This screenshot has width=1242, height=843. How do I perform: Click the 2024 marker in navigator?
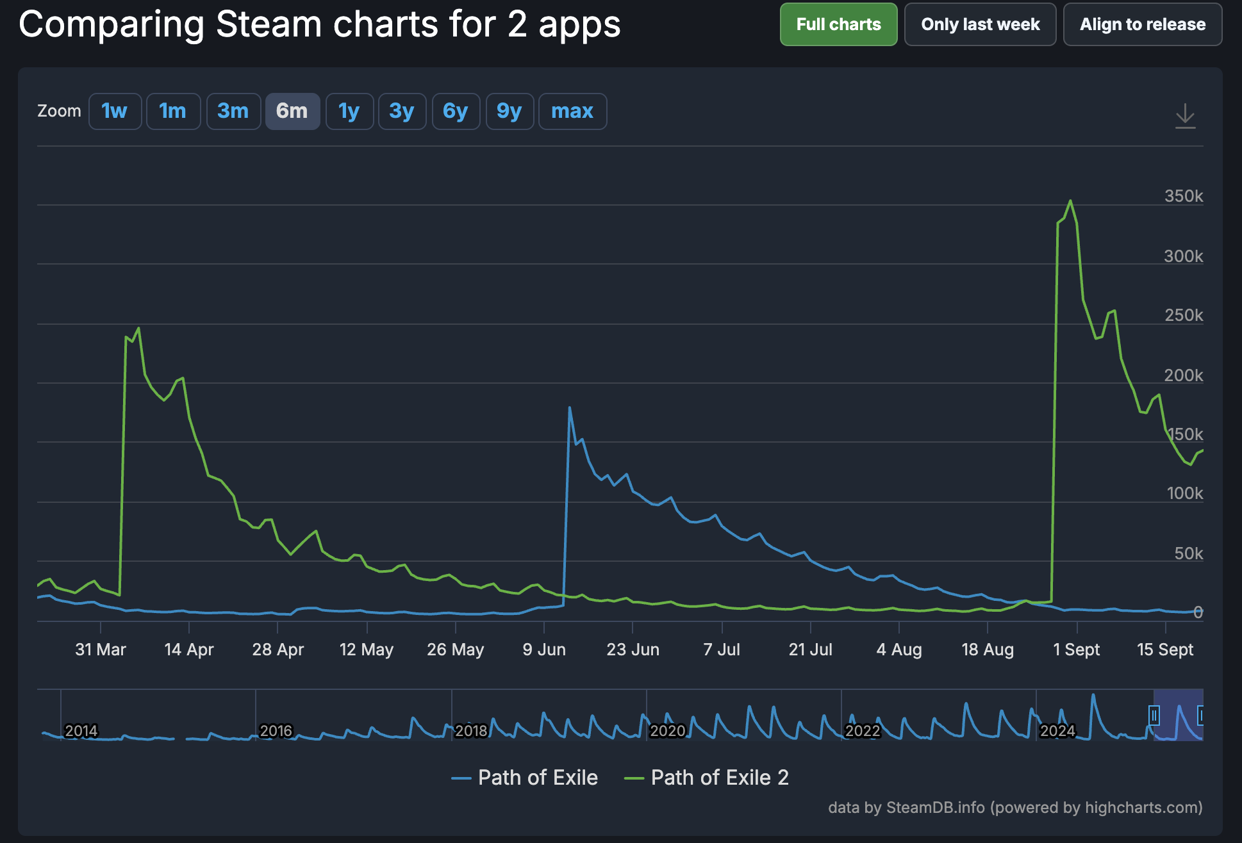tap(1057, 731)
